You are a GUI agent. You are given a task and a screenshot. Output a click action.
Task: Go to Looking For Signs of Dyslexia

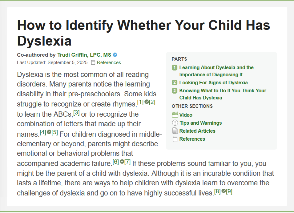click(213, 82)
